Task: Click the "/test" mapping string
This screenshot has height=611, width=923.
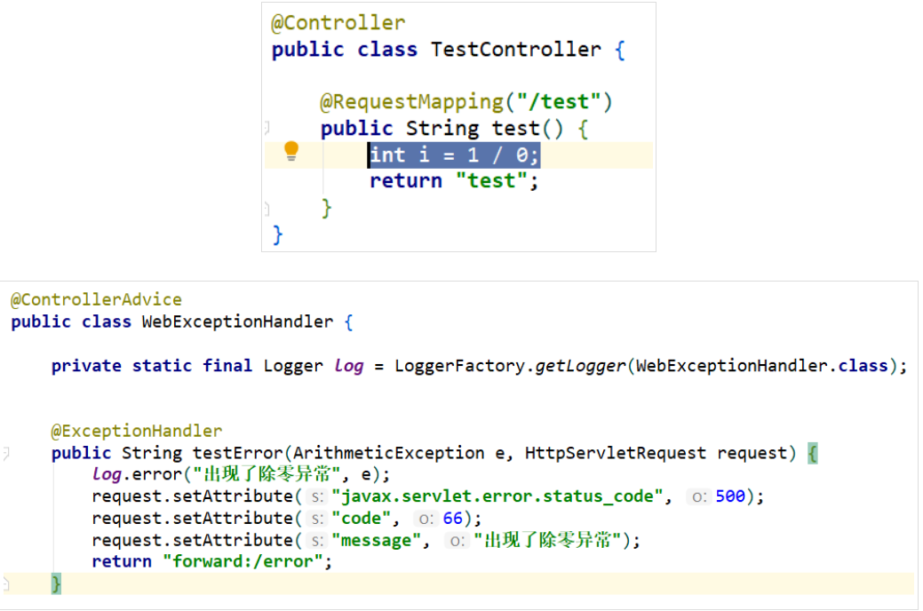Action: [559, 102]
